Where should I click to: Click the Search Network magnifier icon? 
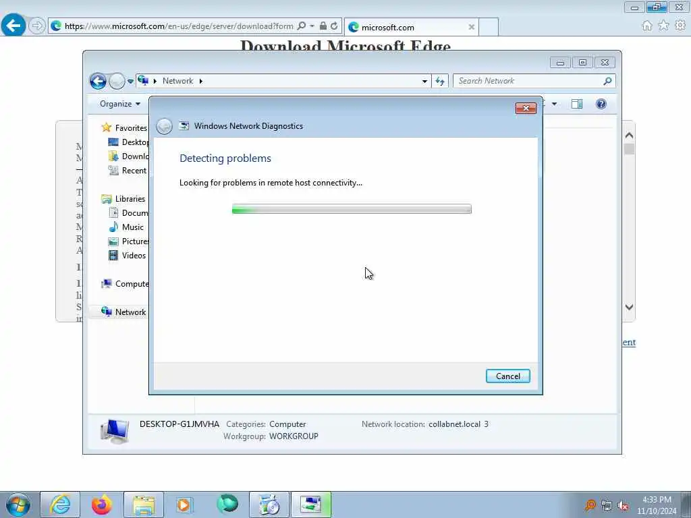pos(608,81)
